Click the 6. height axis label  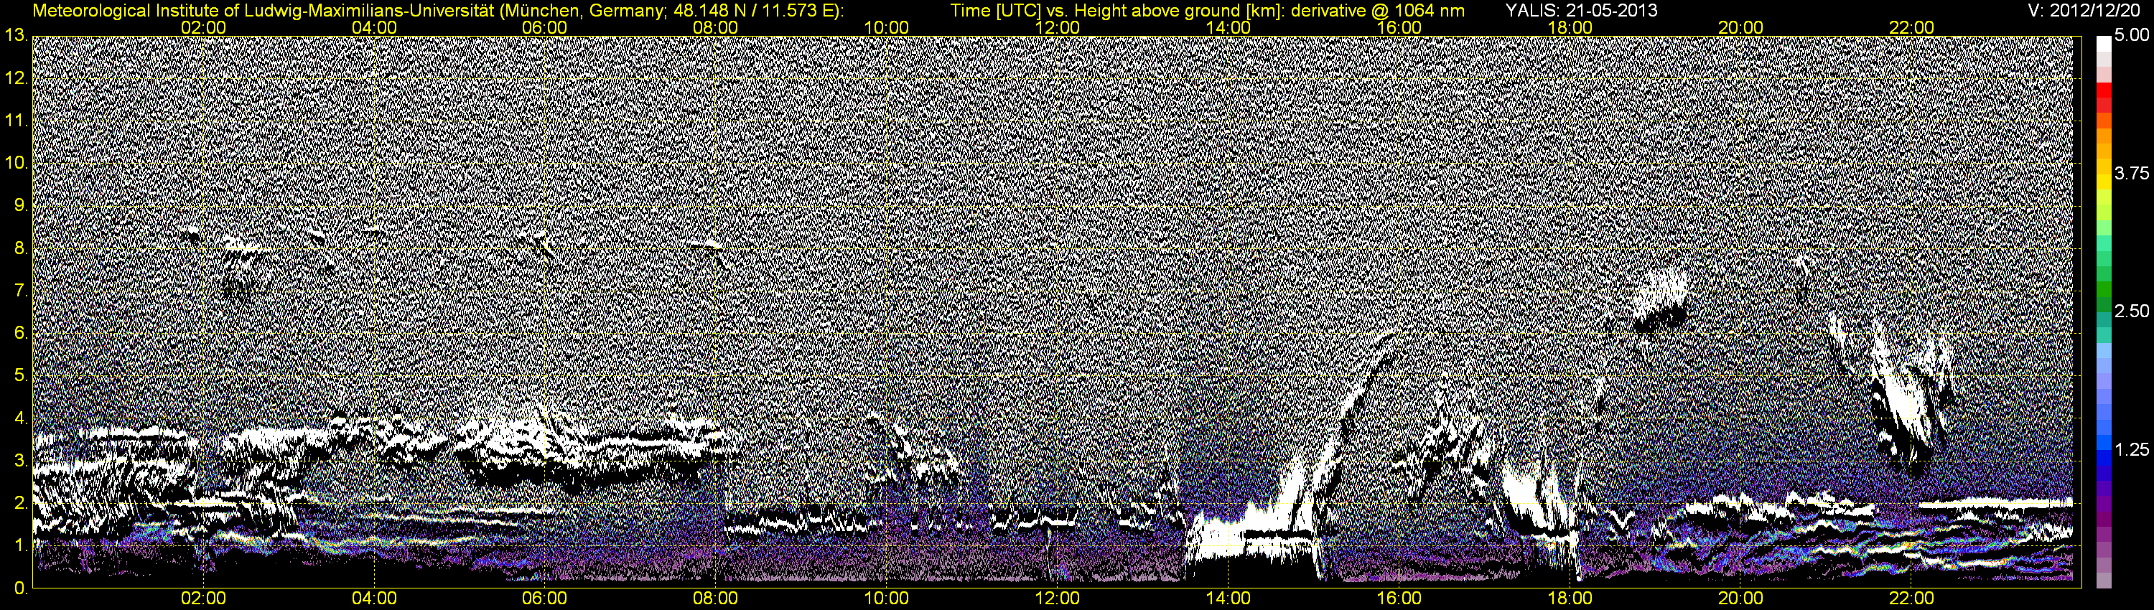tap(21, 334)
